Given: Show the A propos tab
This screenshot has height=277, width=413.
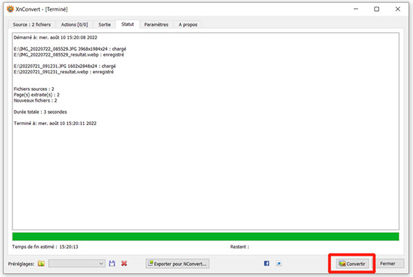Looking at the screenshot, I should (188, 25).
